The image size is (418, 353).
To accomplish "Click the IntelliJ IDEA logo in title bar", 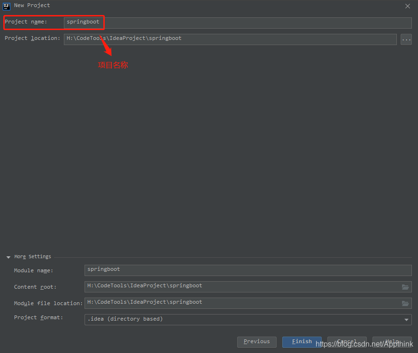I will (6, 6).
